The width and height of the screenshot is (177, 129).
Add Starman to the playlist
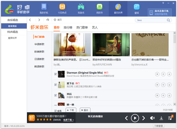pyautogui.click(x=163, y=74)
